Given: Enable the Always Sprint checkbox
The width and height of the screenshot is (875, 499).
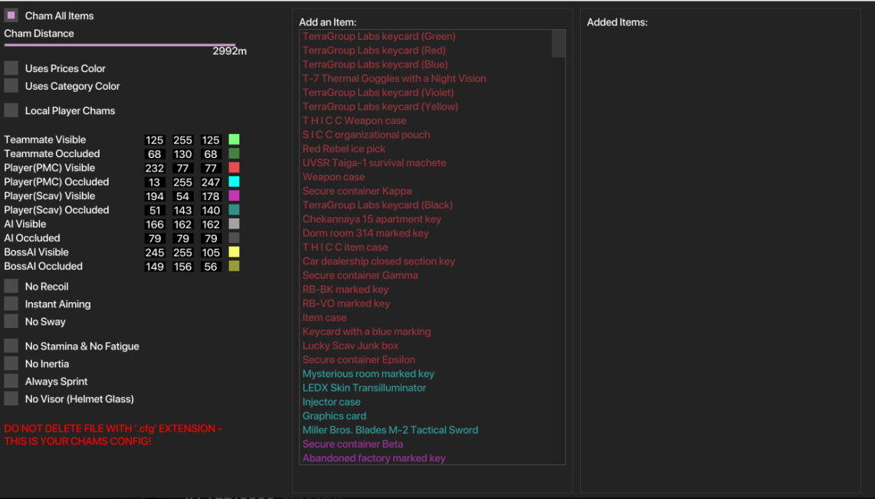Looking at the screenshot, I should (11, 381).
